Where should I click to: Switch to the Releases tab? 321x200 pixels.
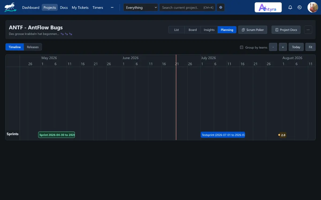click(33, 47)
